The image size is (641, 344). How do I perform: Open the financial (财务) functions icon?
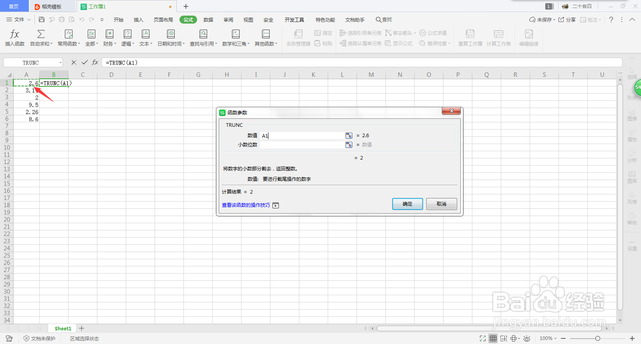(109, 34)
